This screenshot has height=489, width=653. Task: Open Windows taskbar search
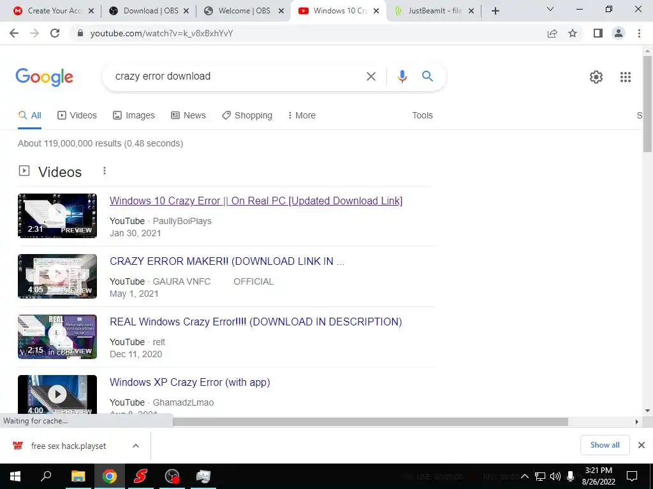46,476
